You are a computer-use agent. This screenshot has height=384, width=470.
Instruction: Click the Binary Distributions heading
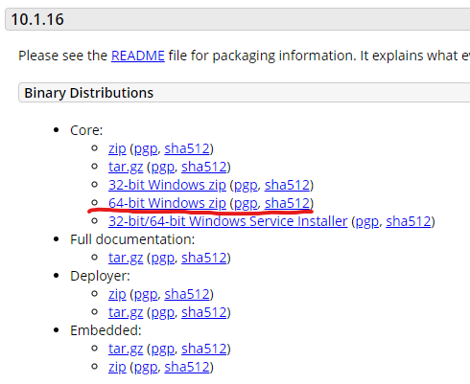tap(89, 93)
